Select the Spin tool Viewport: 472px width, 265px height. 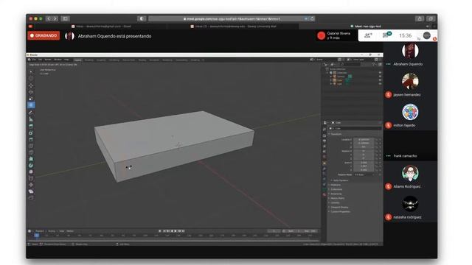[31, 166]
